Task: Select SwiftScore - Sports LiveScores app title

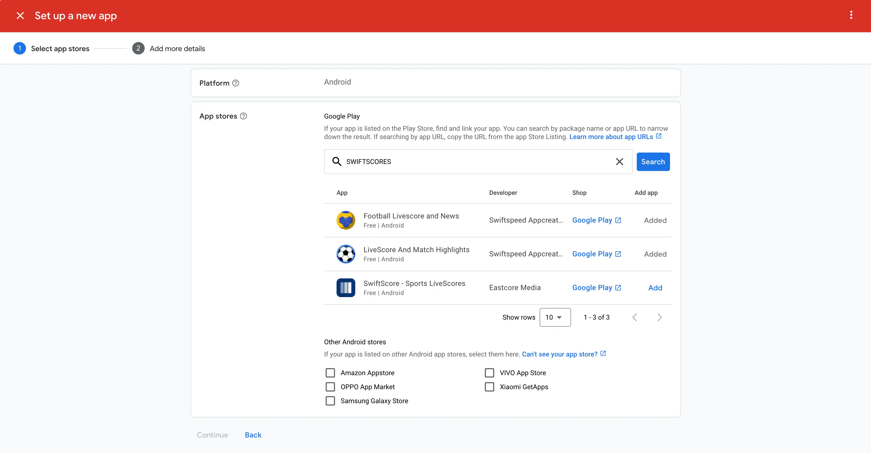Action: tap(414, 284)
